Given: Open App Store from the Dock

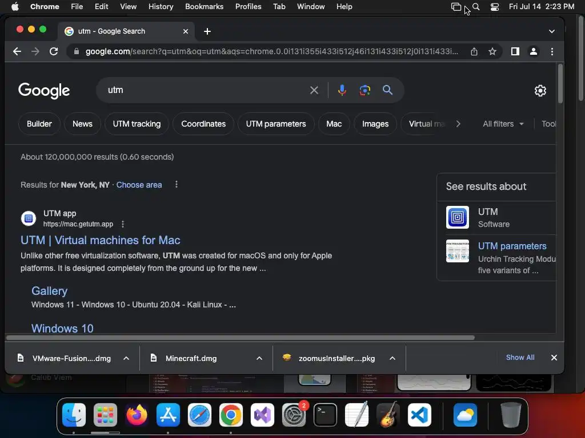Looking at the screenshot, I should (168, 415).
